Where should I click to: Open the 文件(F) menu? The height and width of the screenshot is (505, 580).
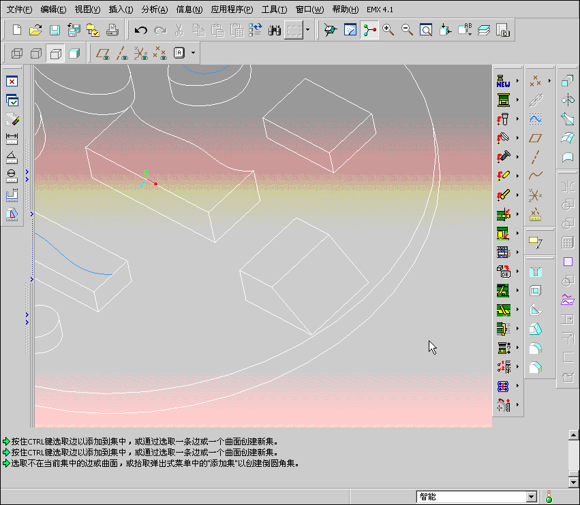pos(19,10)
